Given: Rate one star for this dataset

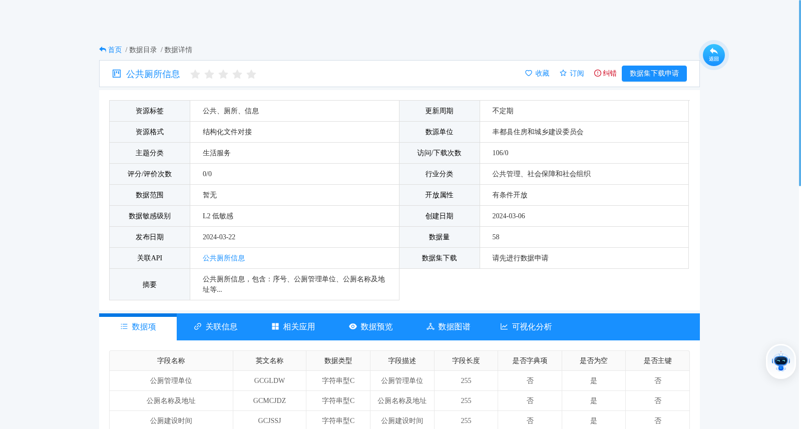Looking at the screenshot, I should [195, 74].
